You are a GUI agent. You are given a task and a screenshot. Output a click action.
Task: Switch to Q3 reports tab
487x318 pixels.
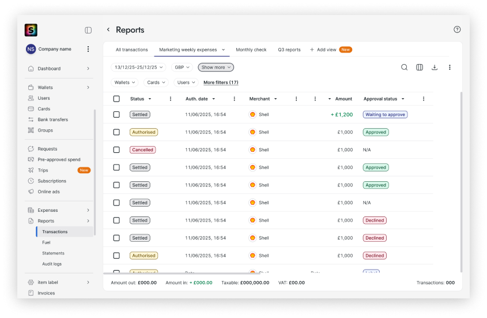[x=289, y=50]
